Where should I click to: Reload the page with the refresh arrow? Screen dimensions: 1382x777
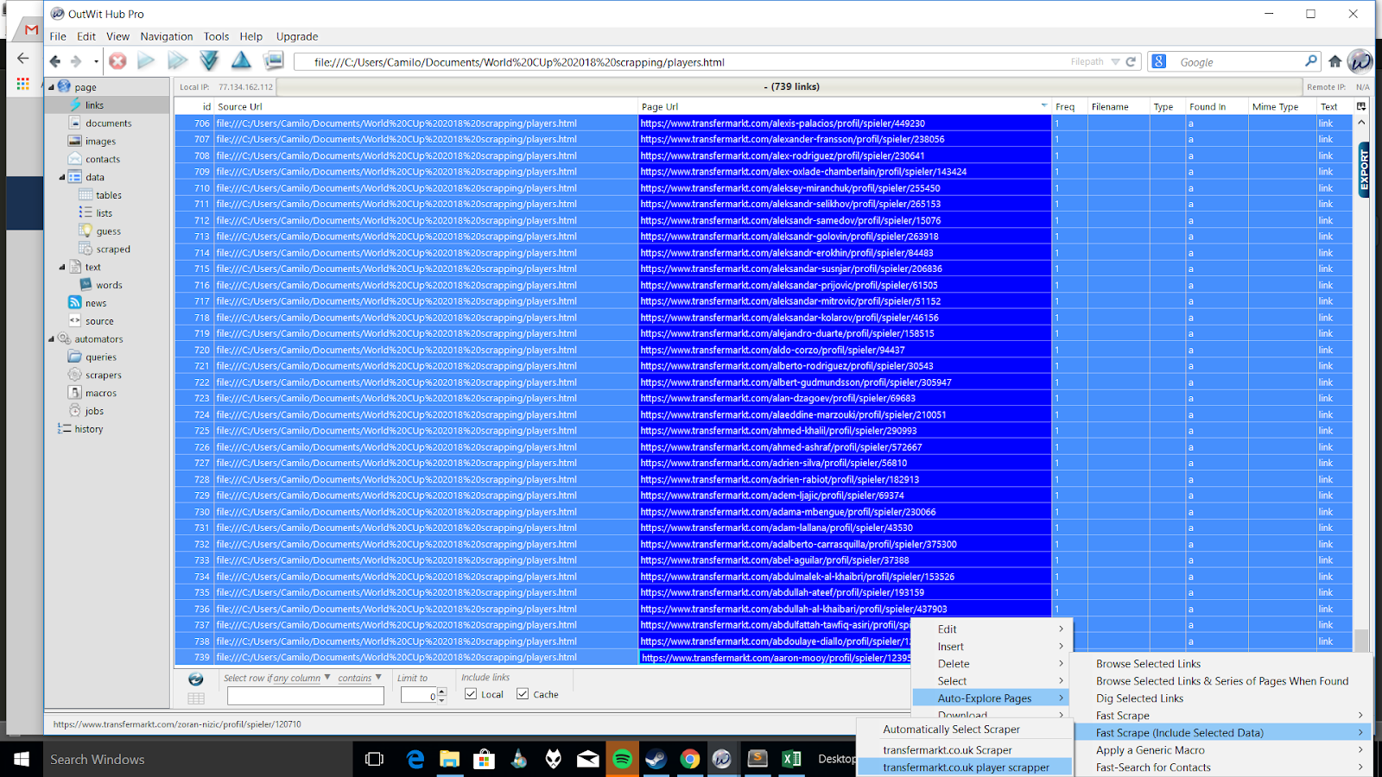(x=1131, y=61)
